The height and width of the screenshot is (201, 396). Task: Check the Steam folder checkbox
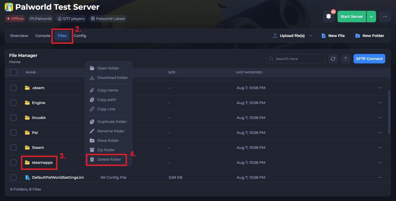(x=13, y=148)
